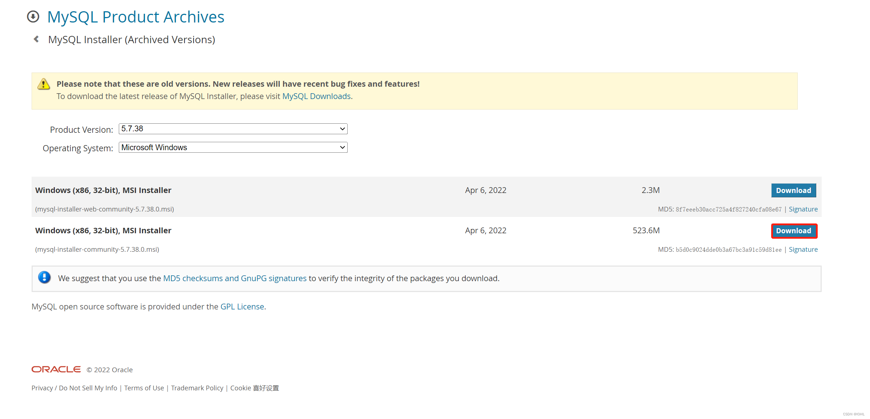Open Terms of Use footer link
870x419 pixels.
click(144, 388)
